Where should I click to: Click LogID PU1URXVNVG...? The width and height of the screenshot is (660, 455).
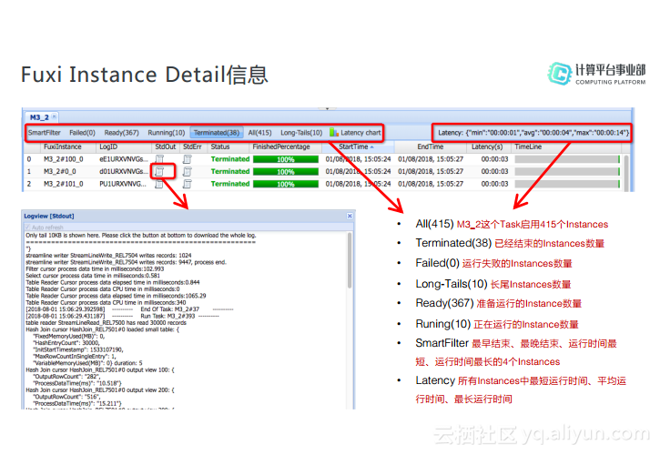click(123, 184)
